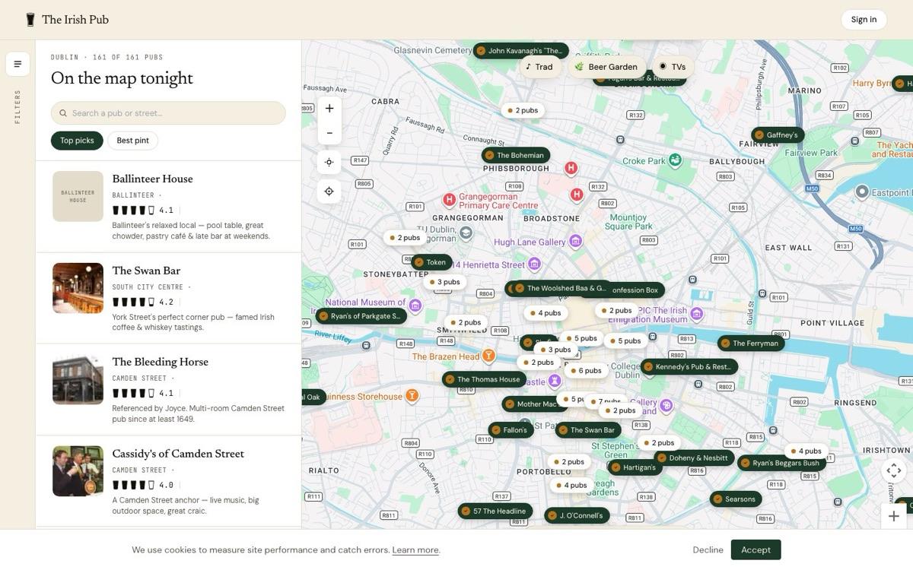913x570 pixels.
Task: Open The Swan Bar photo thumbnail
Action: coord(78,288)
